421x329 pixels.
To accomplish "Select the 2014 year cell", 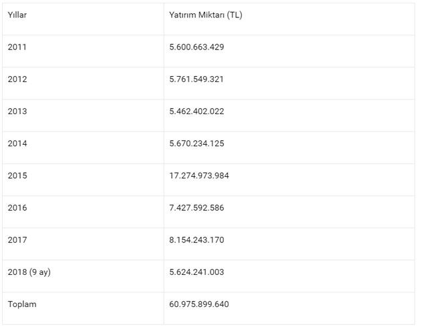I will click(18, 143).
